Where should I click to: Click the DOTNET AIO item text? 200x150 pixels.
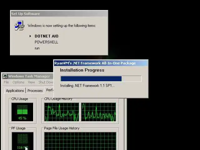(x=47, y=36)
